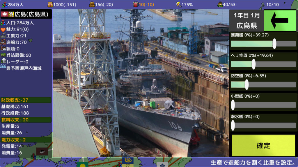The width and height of the screenshot is (298, 167).
Task: Click the shipyard icon beside 造船力
Action: 4,42
